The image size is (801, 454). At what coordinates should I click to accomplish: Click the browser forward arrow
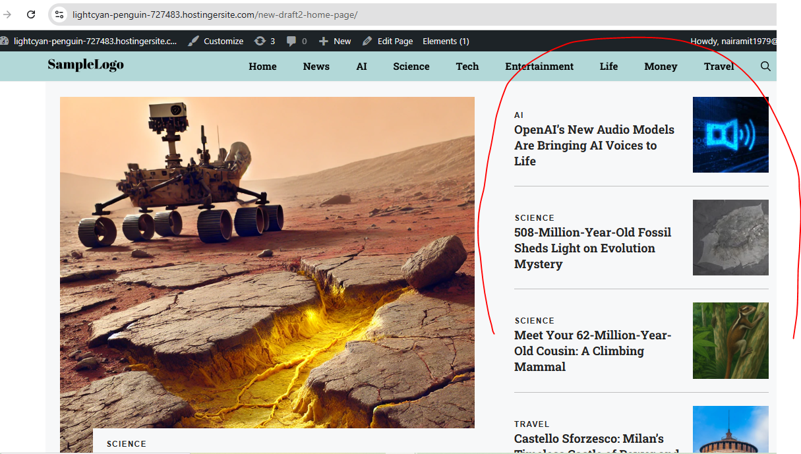[x=7, y=14]
